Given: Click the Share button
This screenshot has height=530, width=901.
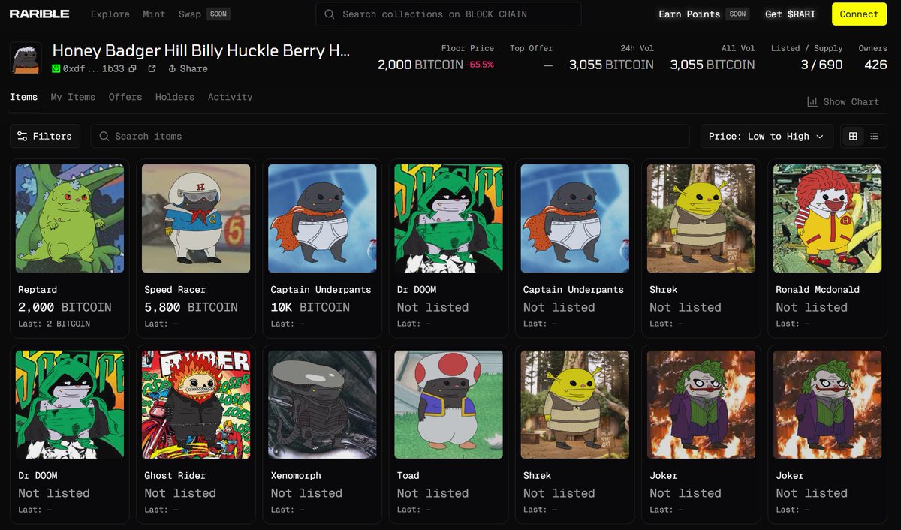Looking at the screenshot, I should [x=188, y=68].
